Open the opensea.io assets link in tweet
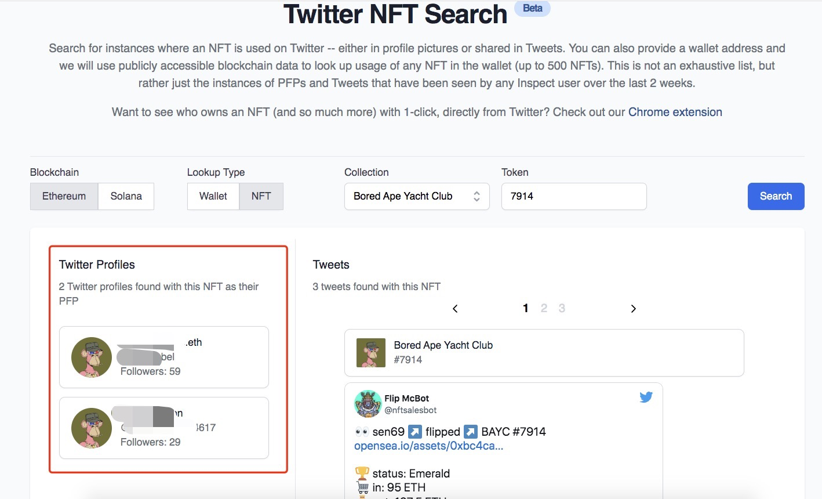The width and height of the screenshot is (822, 499). point(428,446)
